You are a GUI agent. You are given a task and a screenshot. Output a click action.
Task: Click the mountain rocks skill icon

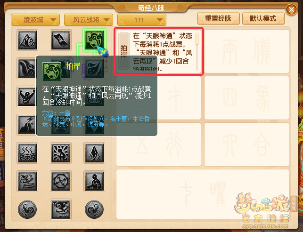click(x=27, y=40)
